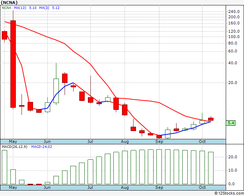The height and width of the screenshot is (196, 244).
Task: Click the 160.0 price axis label
Action: [x=234, y=23]
